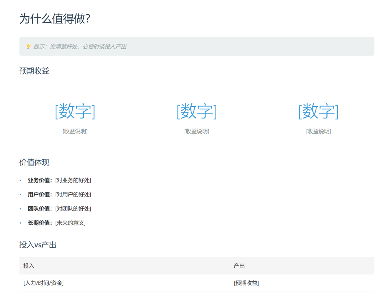Click the 用户价值 bullet label
Screen dimensions: 390x299
click(40, 195)
